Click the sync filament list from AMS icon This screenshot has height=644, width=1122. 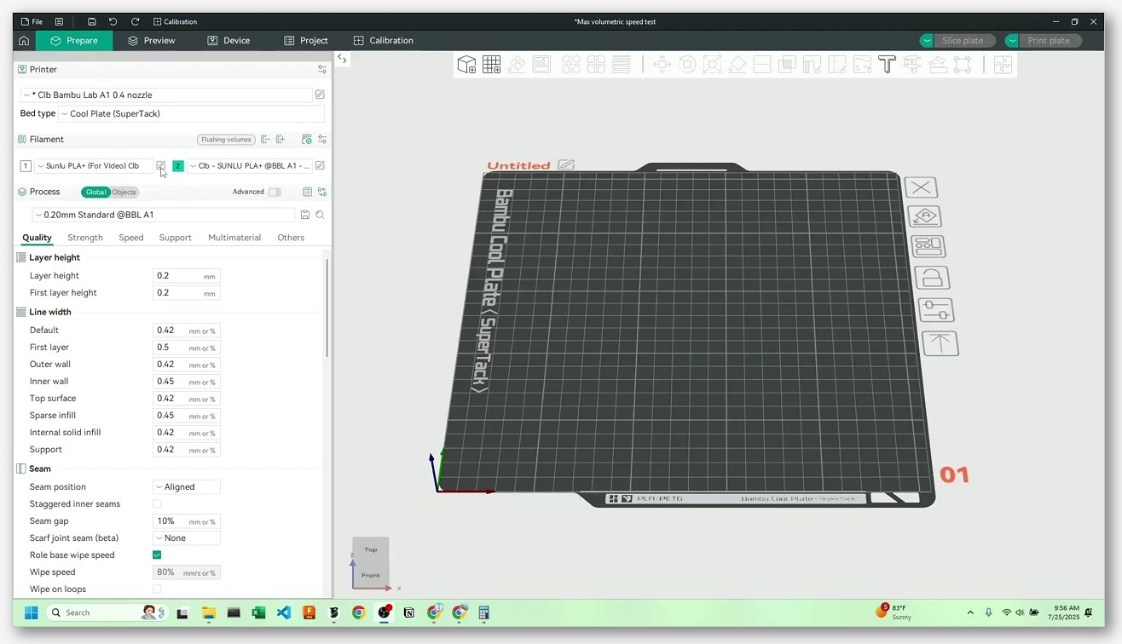coord(307,140)
